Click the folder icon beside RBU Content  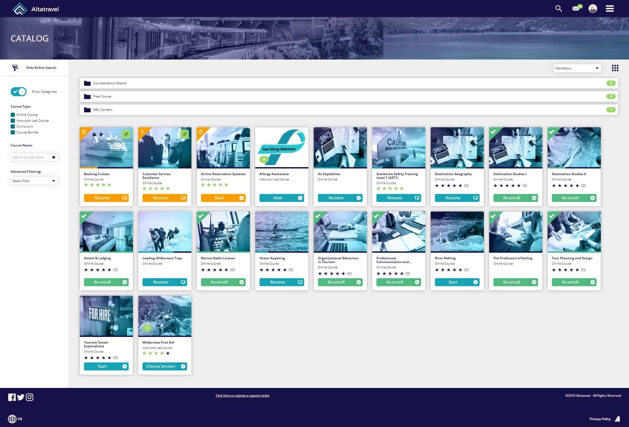coord(87,109)
